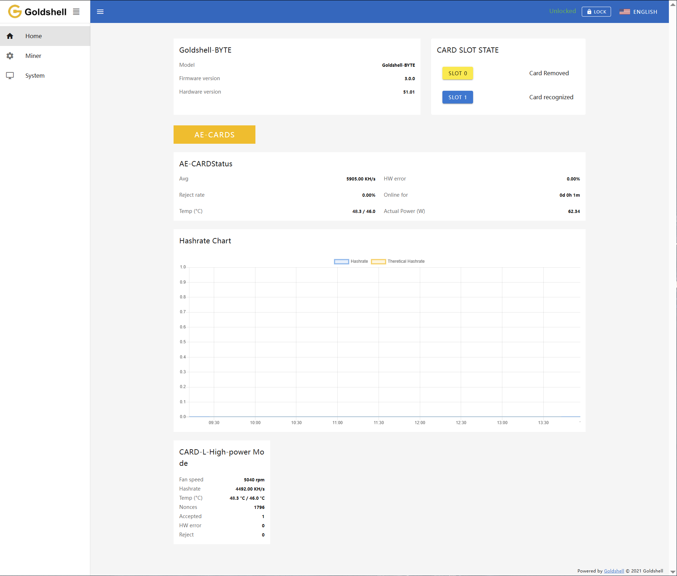Toggle Theretical Hashrate legend swatch
This screenshot has width=677, height=576.
pyautogui.click(x=379, y=261)
